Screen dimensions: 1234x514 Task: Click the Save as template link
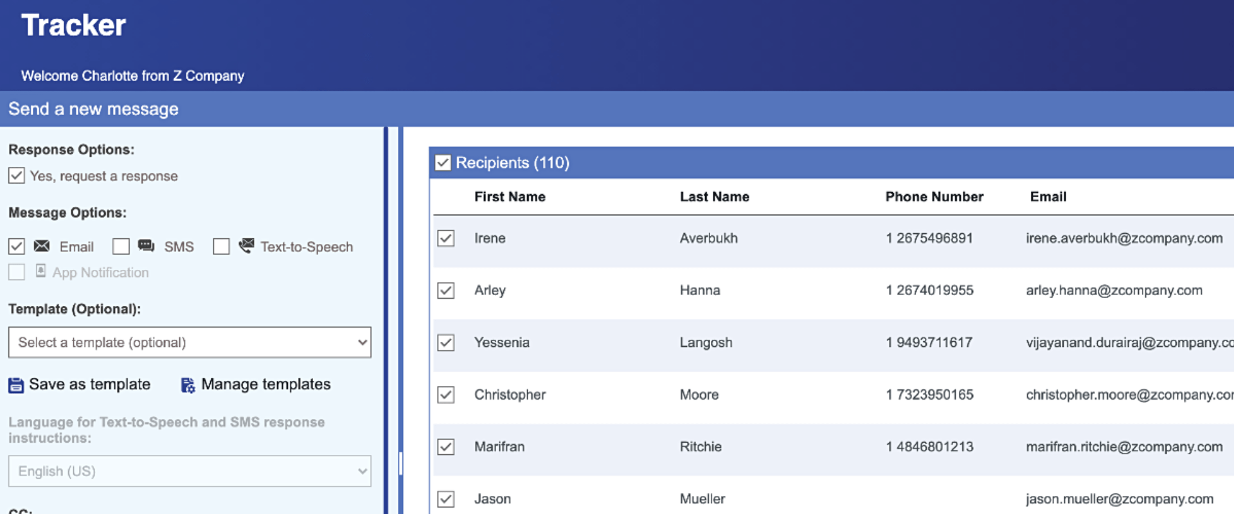[x=89, y=384]
